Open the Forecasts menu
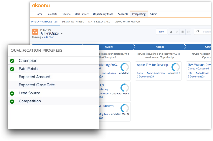 coord(52,14)
